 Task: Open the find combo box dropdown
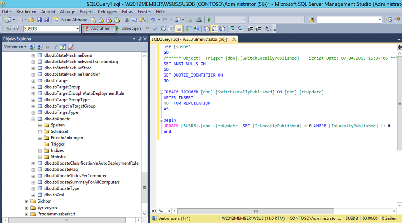(380, 20)
